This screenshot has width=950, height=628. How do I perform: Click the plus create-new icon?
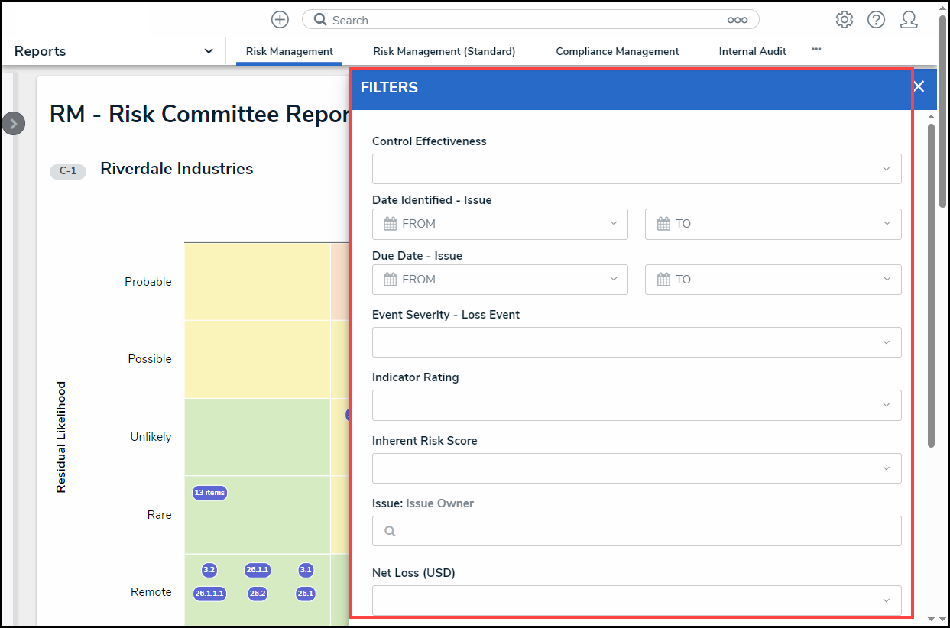pos(280,20)
